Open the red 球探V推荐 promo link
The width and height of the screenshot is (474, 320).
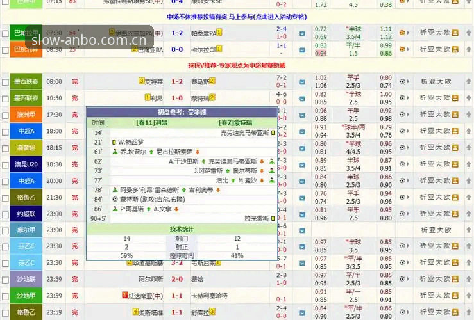[x=237, y=65]
